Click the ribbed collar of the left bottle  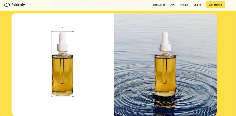click(x=62, y=47)
